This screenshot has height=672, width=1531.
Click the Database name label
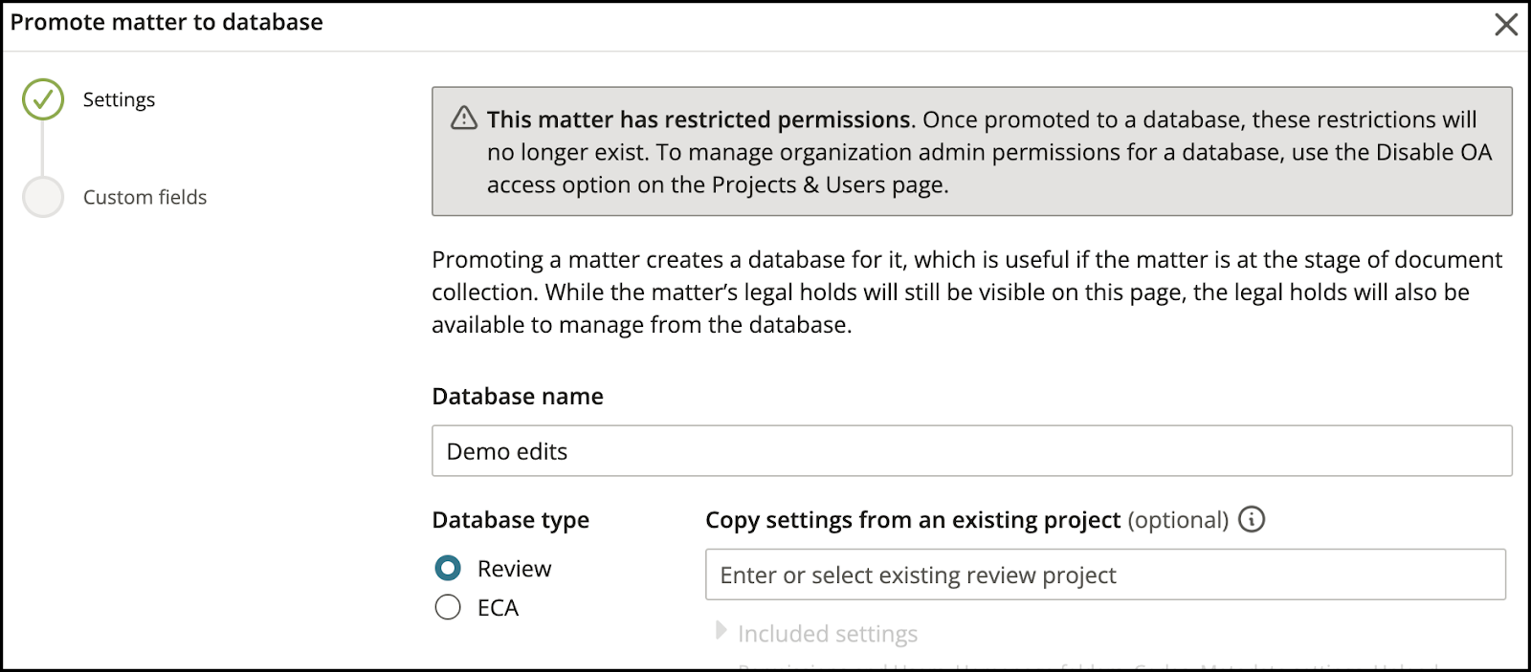(x=518, y=397)
